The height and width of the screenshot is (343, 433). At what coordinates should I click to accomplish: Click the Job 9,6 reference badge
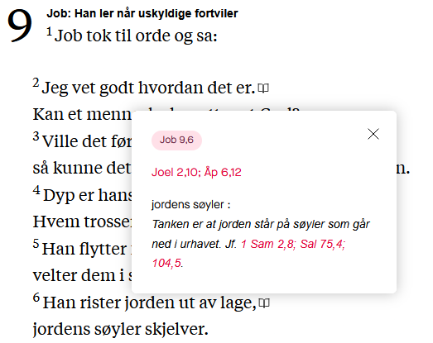click(176, 140)
